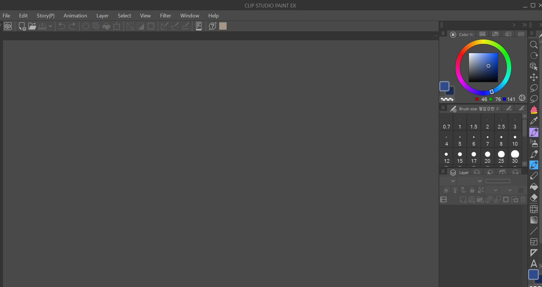The height and width of the screenshot is (287, 542).
Task: Open Color Wheel palette hamburger menu
Action: (x=443, y=34)
